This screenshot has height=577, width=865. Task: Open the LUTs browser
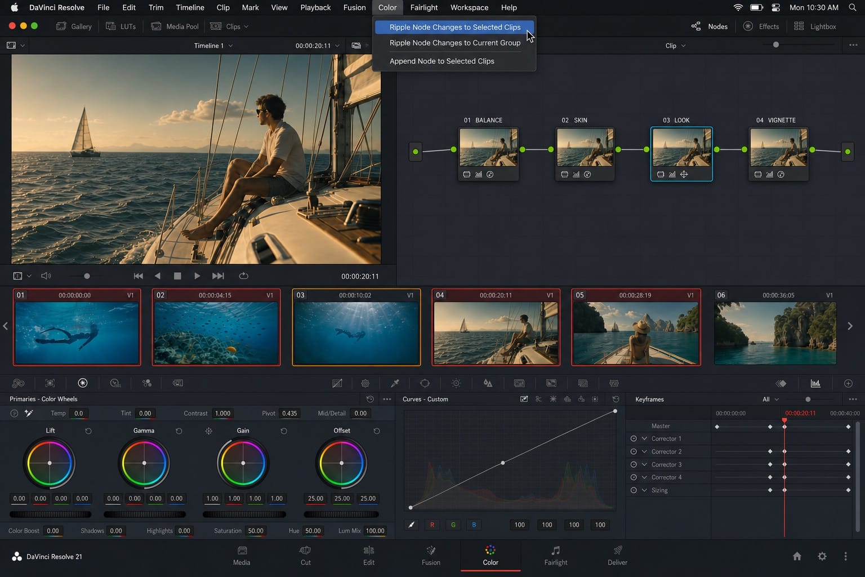coord(121,26)
